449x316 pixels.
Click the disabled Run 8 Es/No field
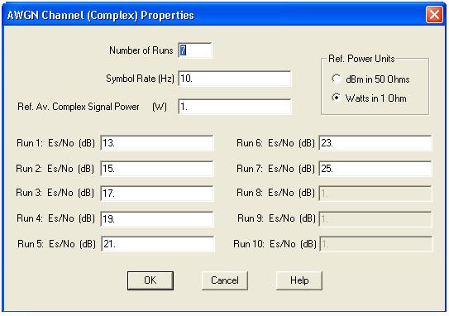[375, 194]
